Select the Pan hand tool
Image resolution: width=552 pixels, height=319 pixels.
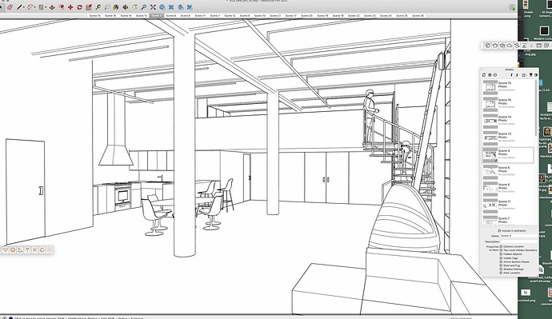134,7
